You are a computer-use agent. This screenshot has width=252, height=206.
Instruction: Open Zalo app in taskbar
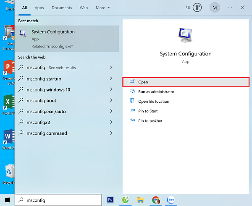tap(171, 200)
